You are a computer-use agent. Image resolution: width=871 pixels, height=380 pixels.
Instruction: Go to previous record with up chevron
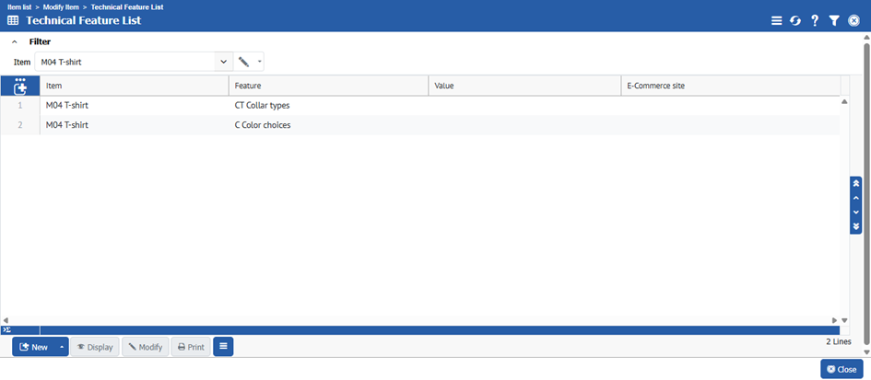(x=855, y=198)
